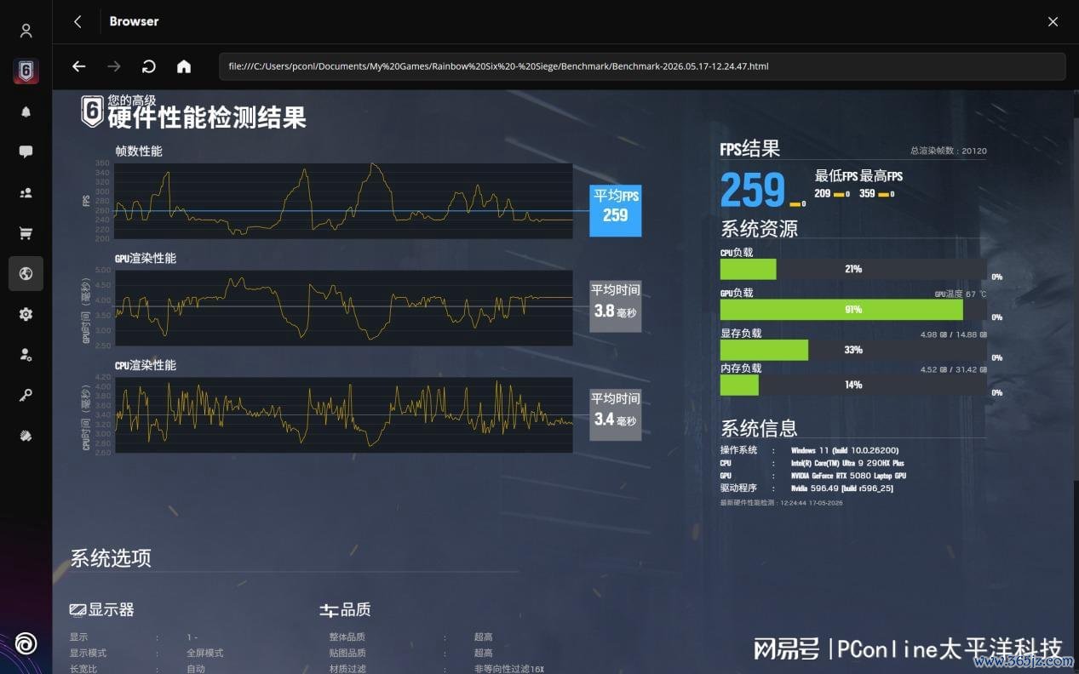The height and width of the screenshot is (674, 1079).
Task: Open the key activation icon
Action: (x=26, y=395)
